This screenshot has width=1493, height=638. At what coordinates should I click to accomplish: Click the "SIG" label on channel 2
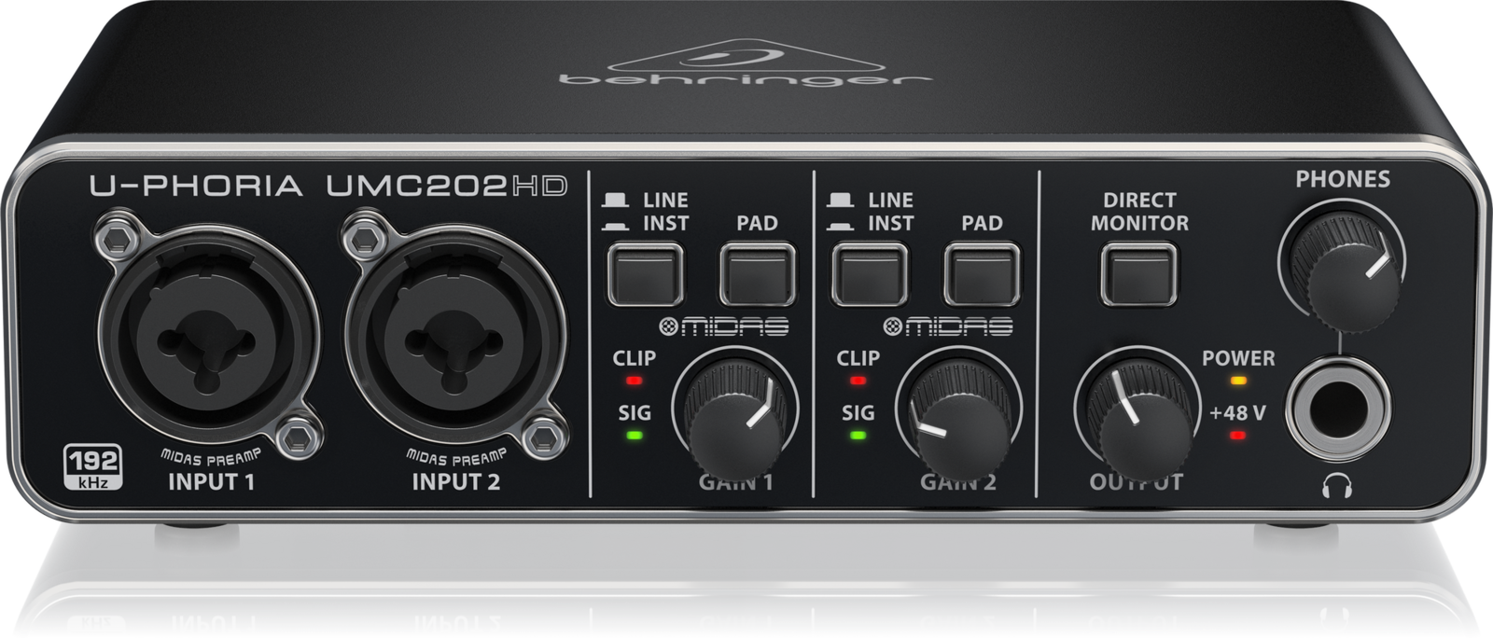(858, 412)
